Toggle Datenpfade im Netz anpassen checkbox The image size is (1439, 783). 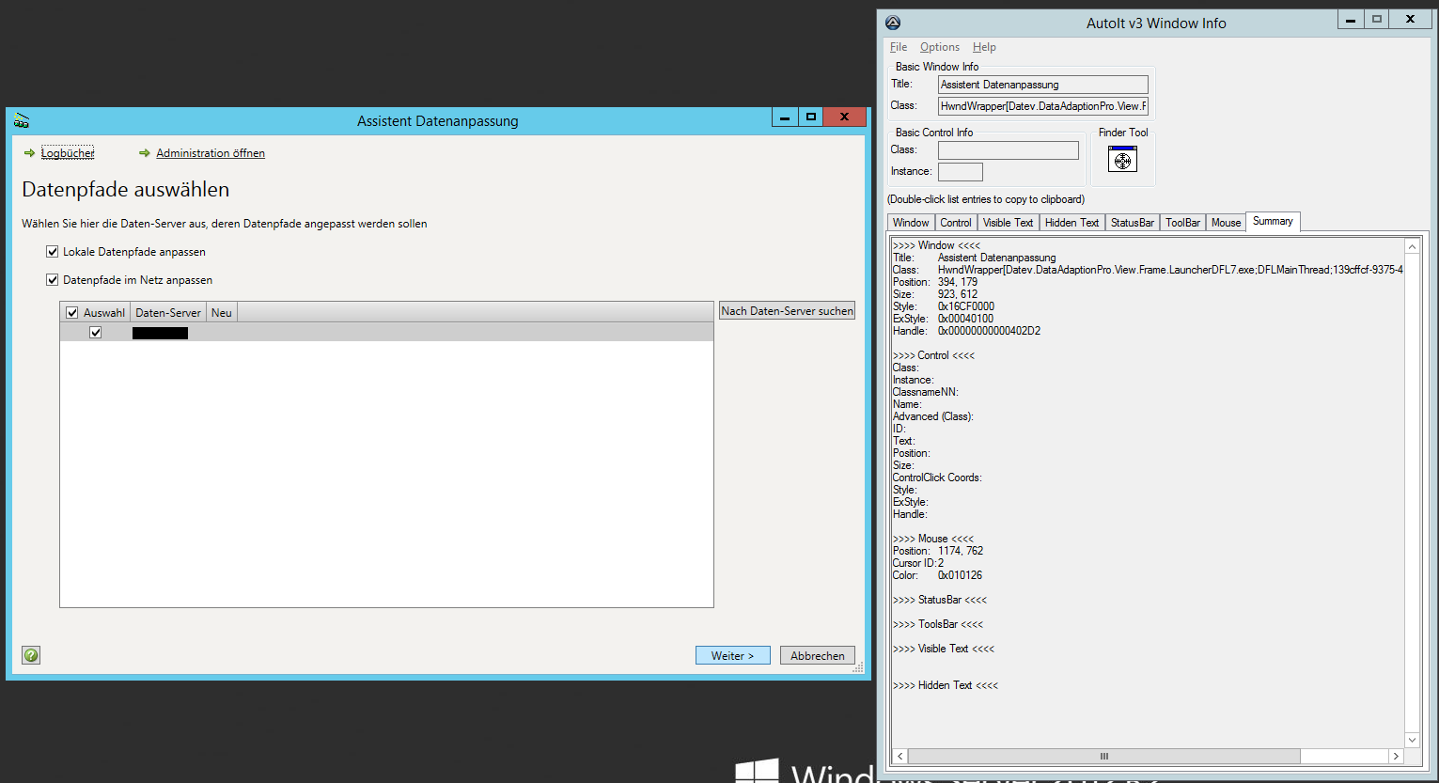[53, 280]
